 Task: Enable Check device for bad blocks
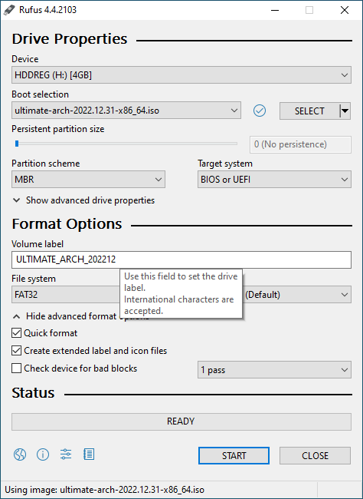click(x=16, y=368)
